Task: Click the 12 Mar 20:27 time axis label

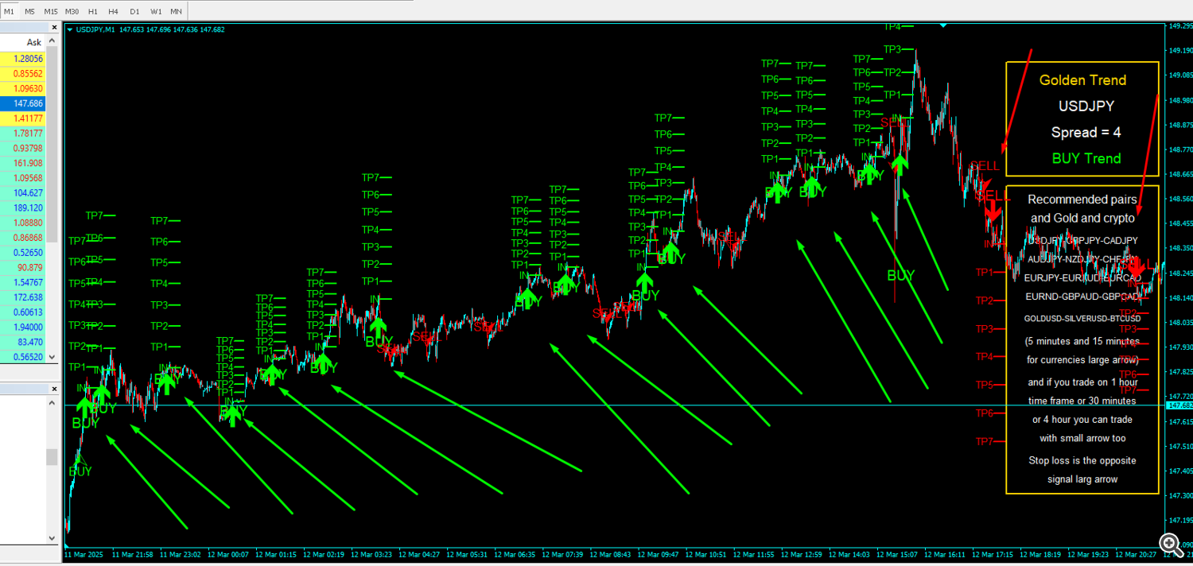Action: point(1136,554)
